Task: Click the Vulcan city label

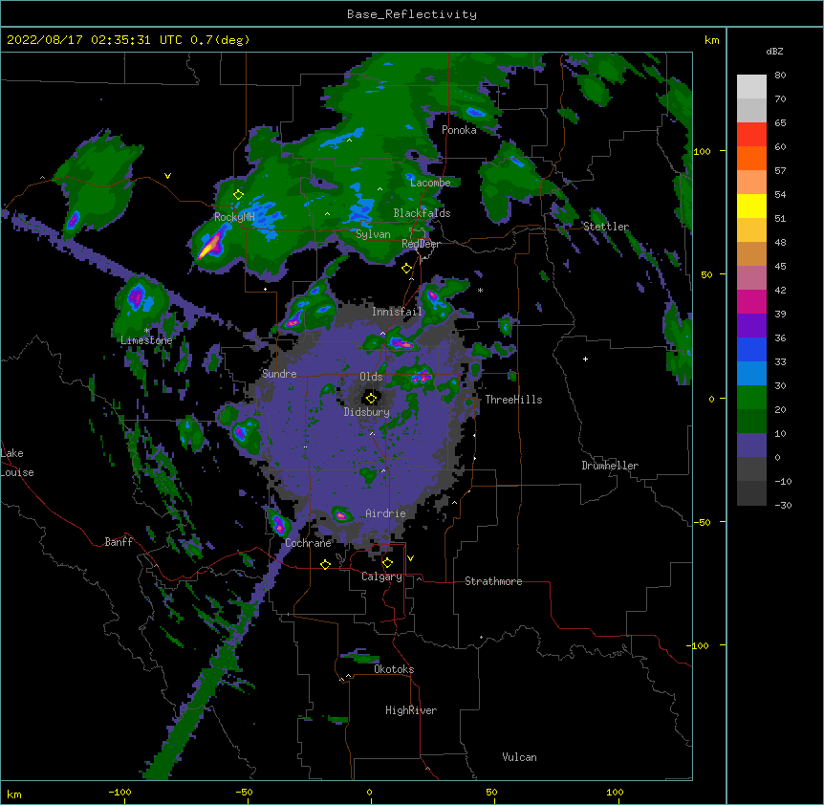Action: (519, 757)
